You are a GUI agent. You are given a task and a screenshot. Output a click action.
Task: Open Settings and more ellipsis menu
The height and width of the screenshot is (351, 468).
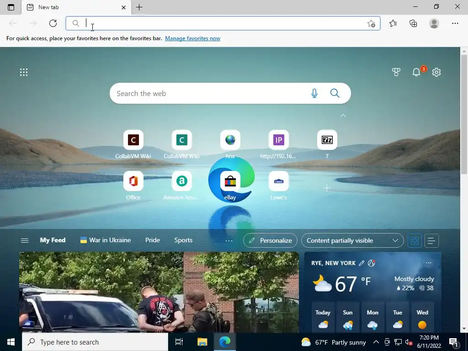pos(455,23)
